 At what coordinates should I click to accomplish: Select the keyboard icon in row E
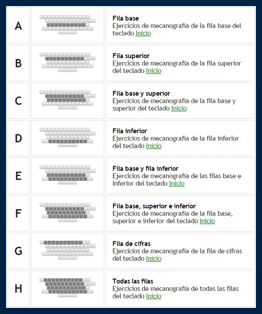point(67,176)
